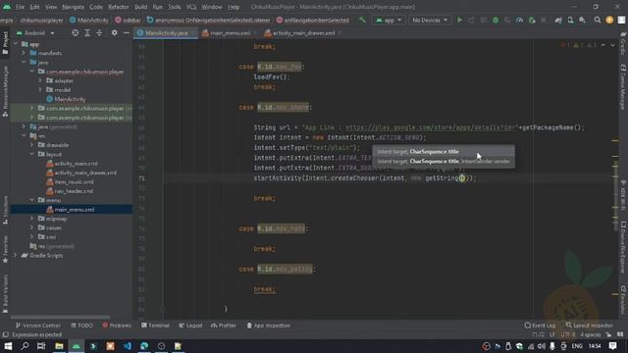Image resolution: width=628 pixels, height=353 pixels.
Task: Open the Build menu
Action: (x=140, y=7)
